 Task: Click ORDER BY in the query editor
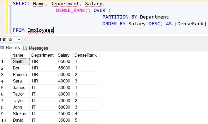[114, 24]
